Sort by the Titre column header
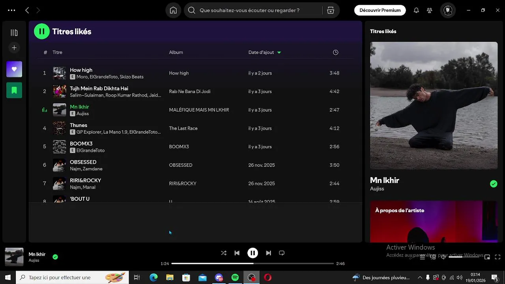 coord(58,52)
